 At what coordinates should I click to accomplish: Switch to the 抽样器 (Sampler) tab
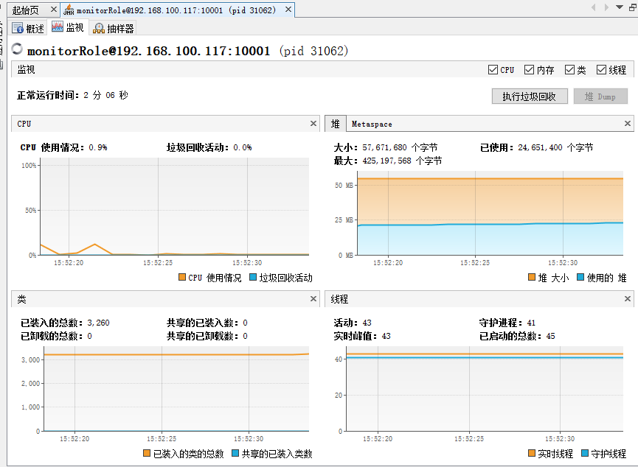point(113,28)
